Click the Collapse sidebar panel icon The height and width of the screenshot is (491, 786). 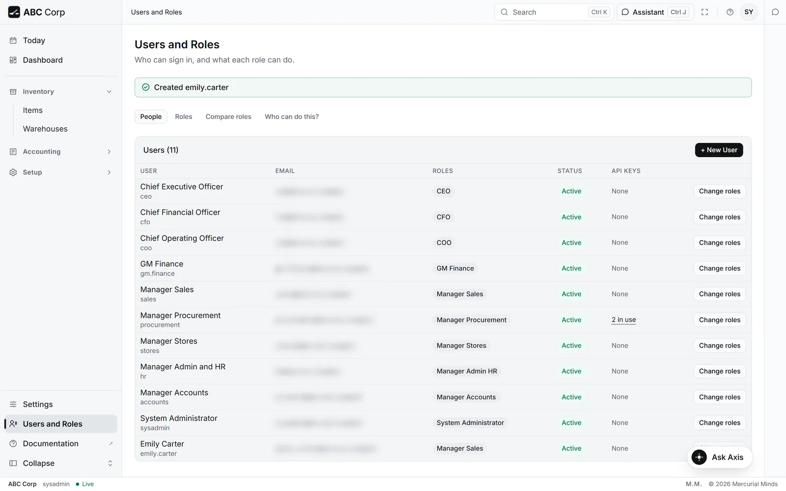[x=13, y=464]
